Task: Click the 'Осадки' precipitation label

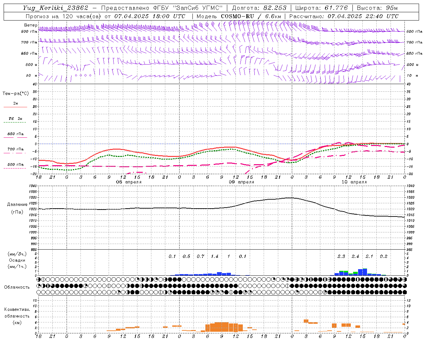Action: [x=17, y=260]
